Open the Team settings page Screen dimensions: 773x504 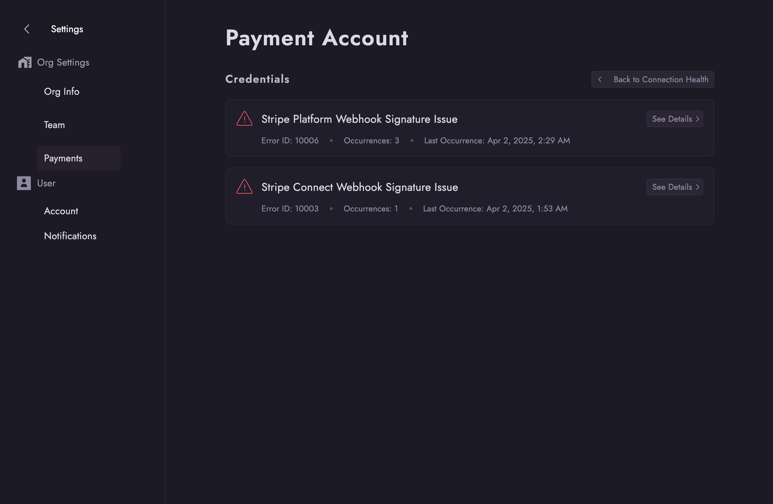[54, 125]
